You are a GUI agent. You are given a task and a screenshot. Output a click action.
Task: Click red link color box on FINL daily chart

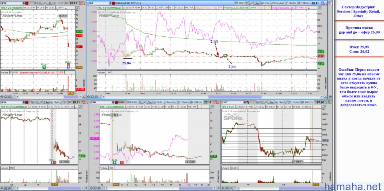27,3
